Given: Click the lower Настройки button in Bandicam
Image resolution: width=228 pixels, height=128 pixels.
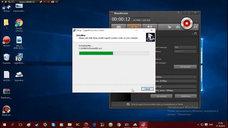Looking at the screenshot, I should pos(161,96).
